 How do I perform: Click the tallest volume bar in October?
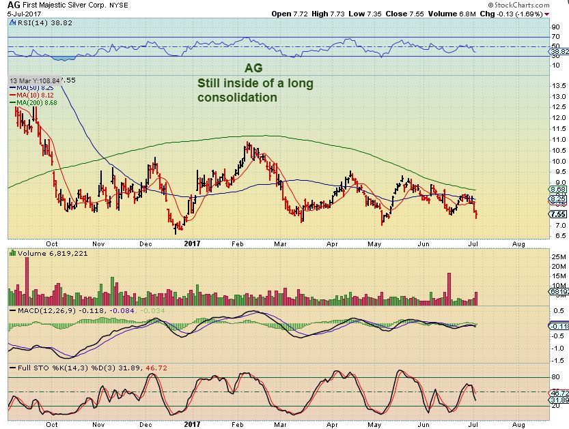coord(57,295)
